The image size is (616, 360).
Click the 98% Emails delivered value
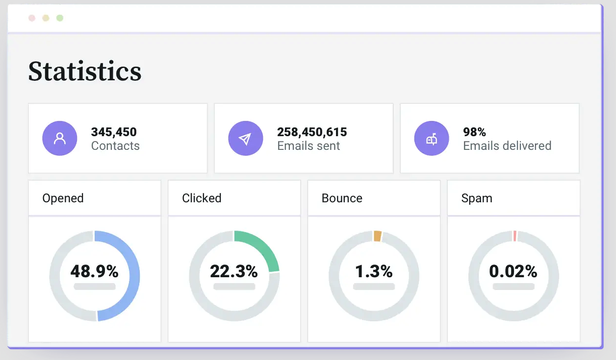click(474, 132)
